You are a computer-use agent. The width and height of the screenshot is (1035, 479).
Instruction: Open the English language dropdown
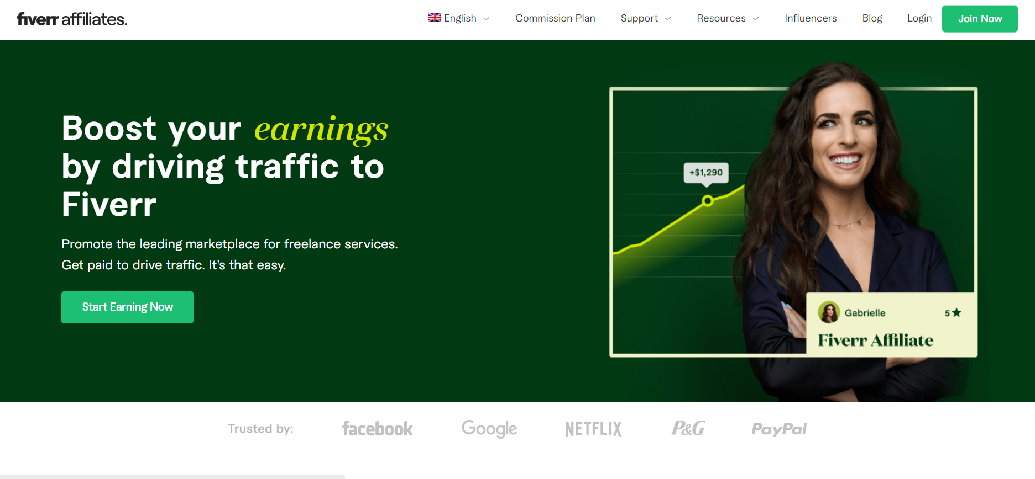(460, 18)
